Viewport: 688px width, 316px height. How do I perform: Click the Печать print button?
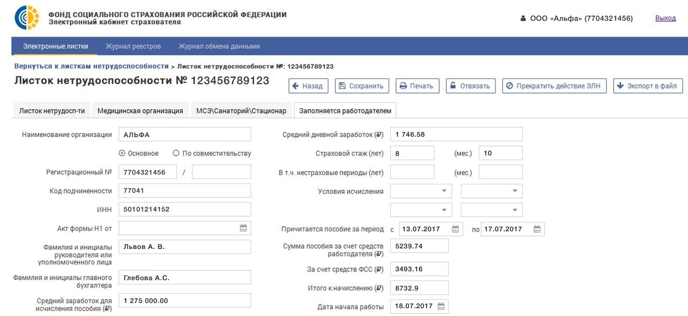(x=417, y=86)
